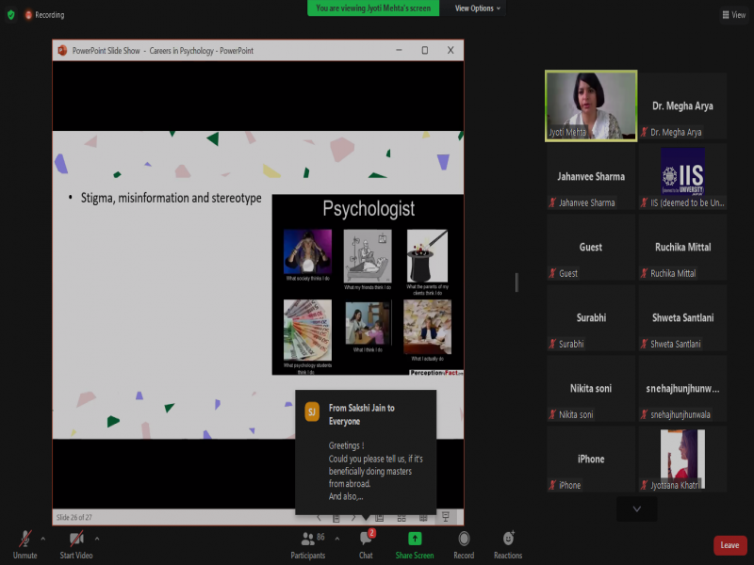Show more participants with the down chevron

click(x=637, y=508)
